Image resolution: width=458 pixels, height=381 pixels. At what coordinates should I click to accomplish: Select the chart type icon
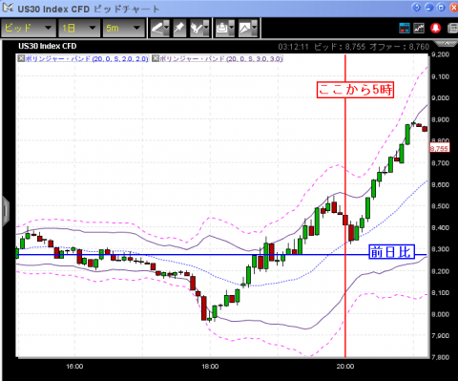click(x=245, y=29)
